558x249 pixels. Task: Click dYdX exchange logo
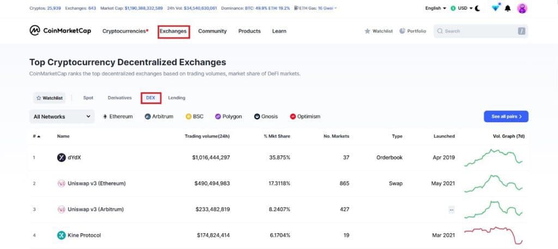coord(62,157)
